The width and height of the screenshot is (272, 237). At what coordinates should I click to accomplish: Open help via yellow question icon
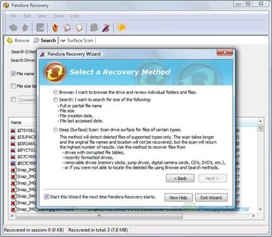click(x=121, y=28)
